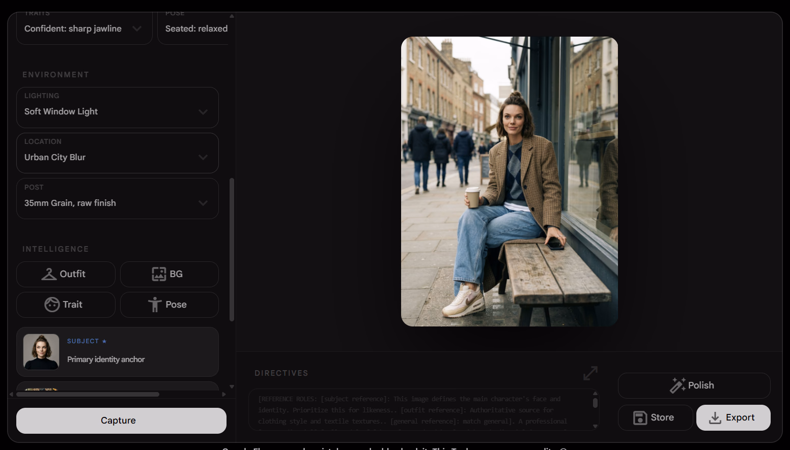Select the subject portrait thumbnail
This screenshot has height=450, width=790.
pyautogui.click(x=41, y=352)
